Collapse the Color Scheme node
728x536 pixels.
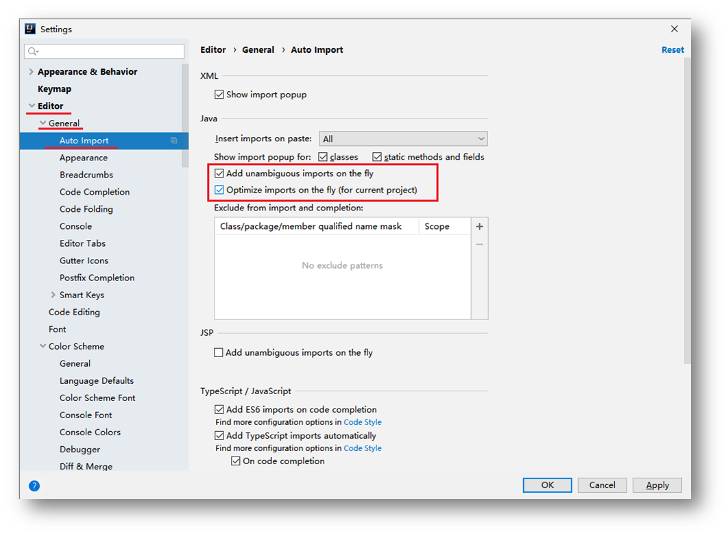tap(43, 346)
